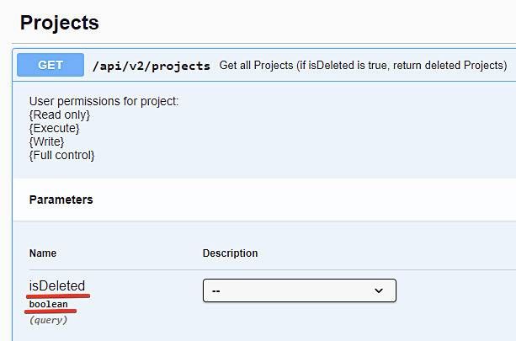Click the Name column header
The width and height of the screenshot is (516, 341).
pyautogui.click(x=43, y=253)
